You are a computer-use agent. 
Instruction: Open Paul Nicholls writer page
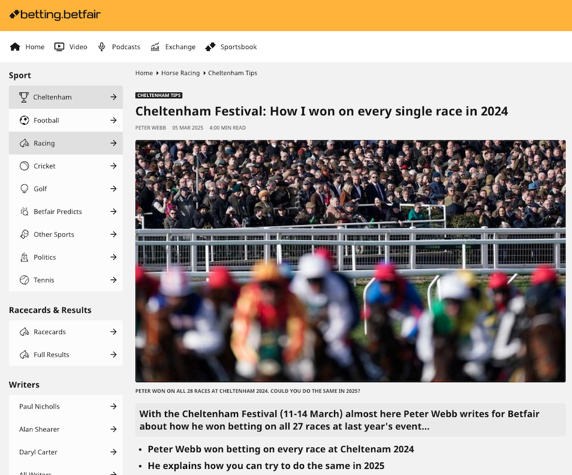pos(66,407)
